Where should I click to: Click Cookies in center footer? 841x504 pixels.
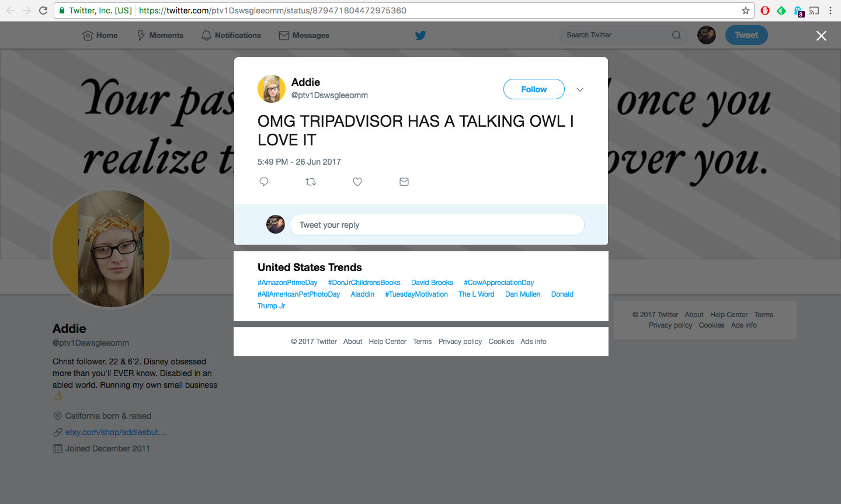(501, 342)
